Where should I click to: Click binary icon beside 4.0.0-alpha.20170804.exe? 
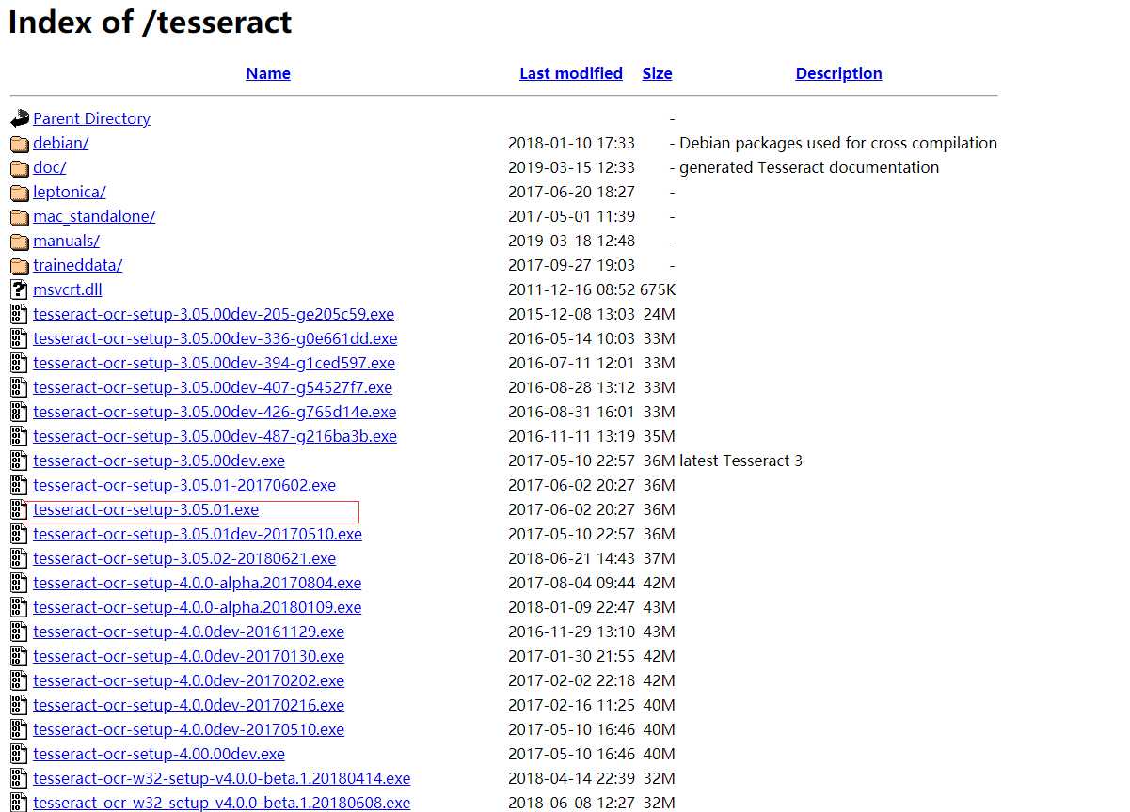click(x=20, y=583)
